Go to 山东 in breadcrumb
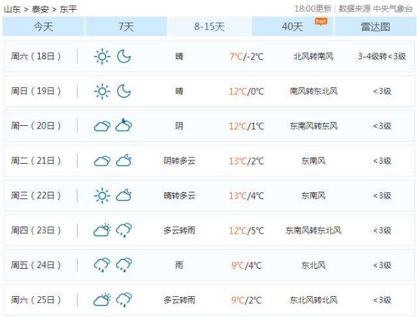The image size is (417, 317). coord(12,9)
